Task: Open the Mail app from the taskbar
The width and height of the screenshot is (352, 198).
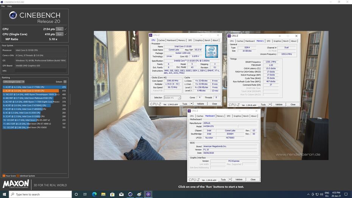Action: pyautogui.click(x=121, y=195)
